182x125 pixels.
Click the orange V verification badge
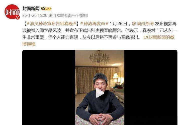pyautogui.click(x=17, y=17)
